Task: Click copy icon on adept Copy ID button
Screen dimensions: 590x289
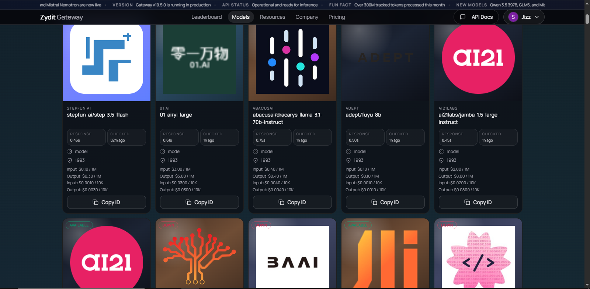Action: 374,202
